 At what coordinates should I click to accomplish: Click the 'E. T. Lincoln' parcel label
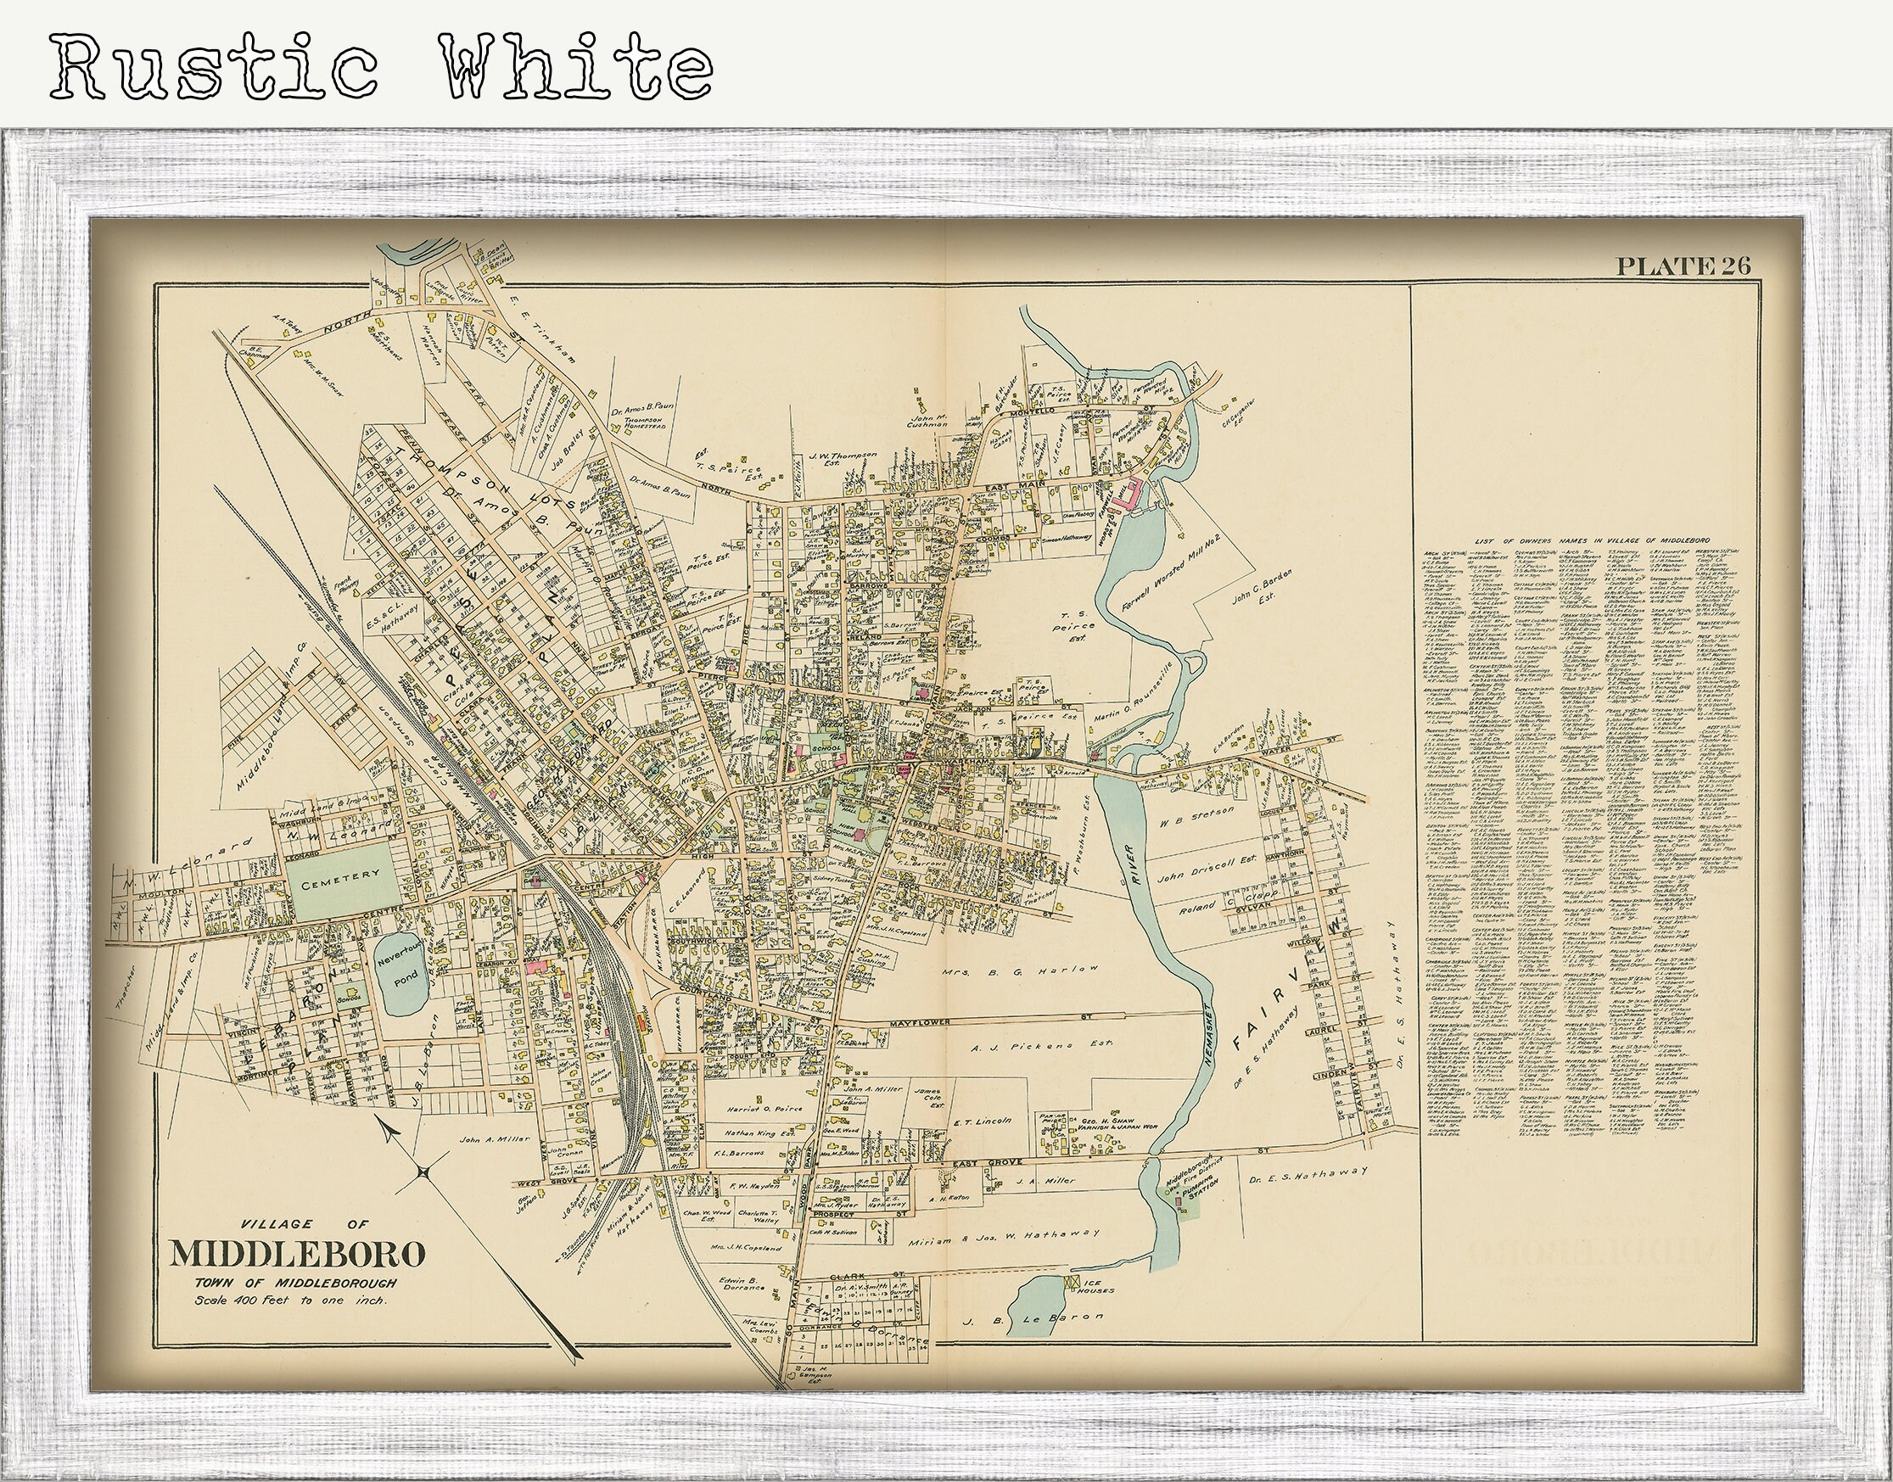(x=982, y=1121)
